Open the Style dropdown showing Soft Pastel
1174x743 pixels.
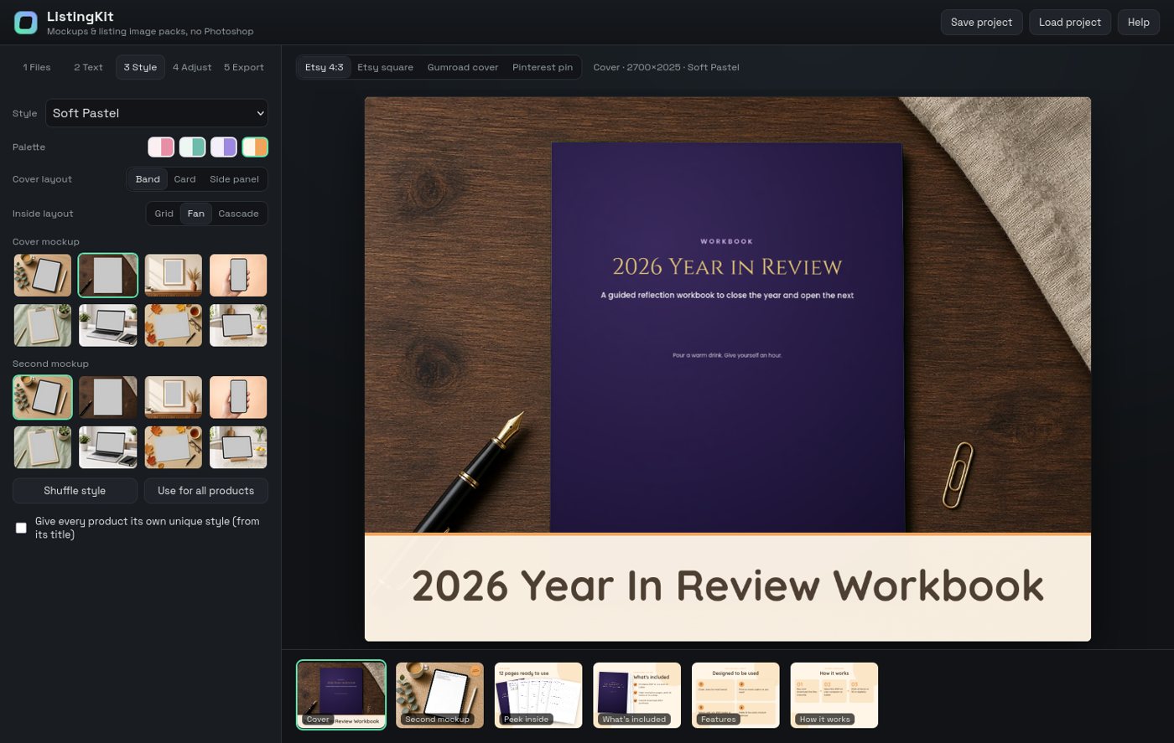click(157, 113)
